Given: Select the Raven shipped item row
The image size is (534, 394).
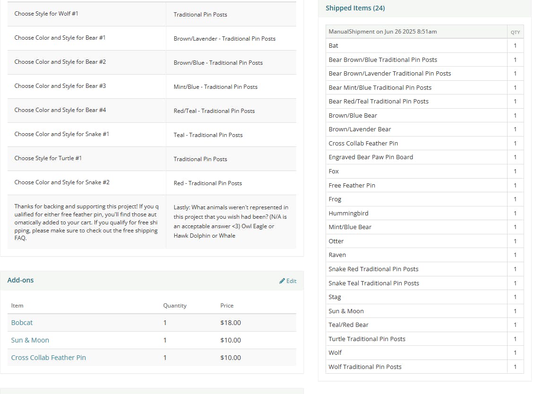Looking at the screenshot, I should point(337,255).
